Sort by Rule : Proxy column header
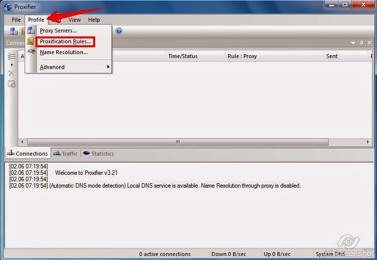This screenshot has height=260, width=377. (x=274, y=56)
